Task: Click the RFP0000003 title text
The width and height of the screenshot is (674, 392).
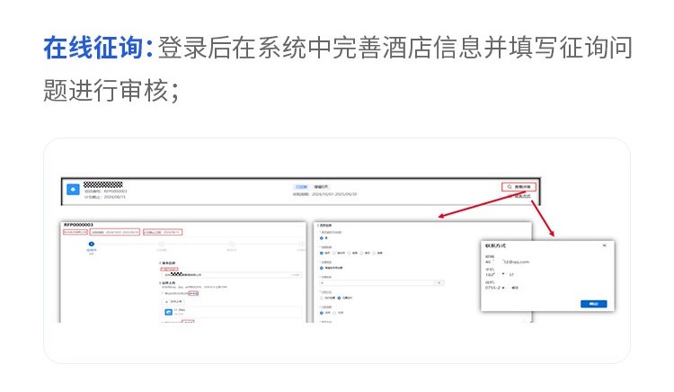Action: coord(78,225)
